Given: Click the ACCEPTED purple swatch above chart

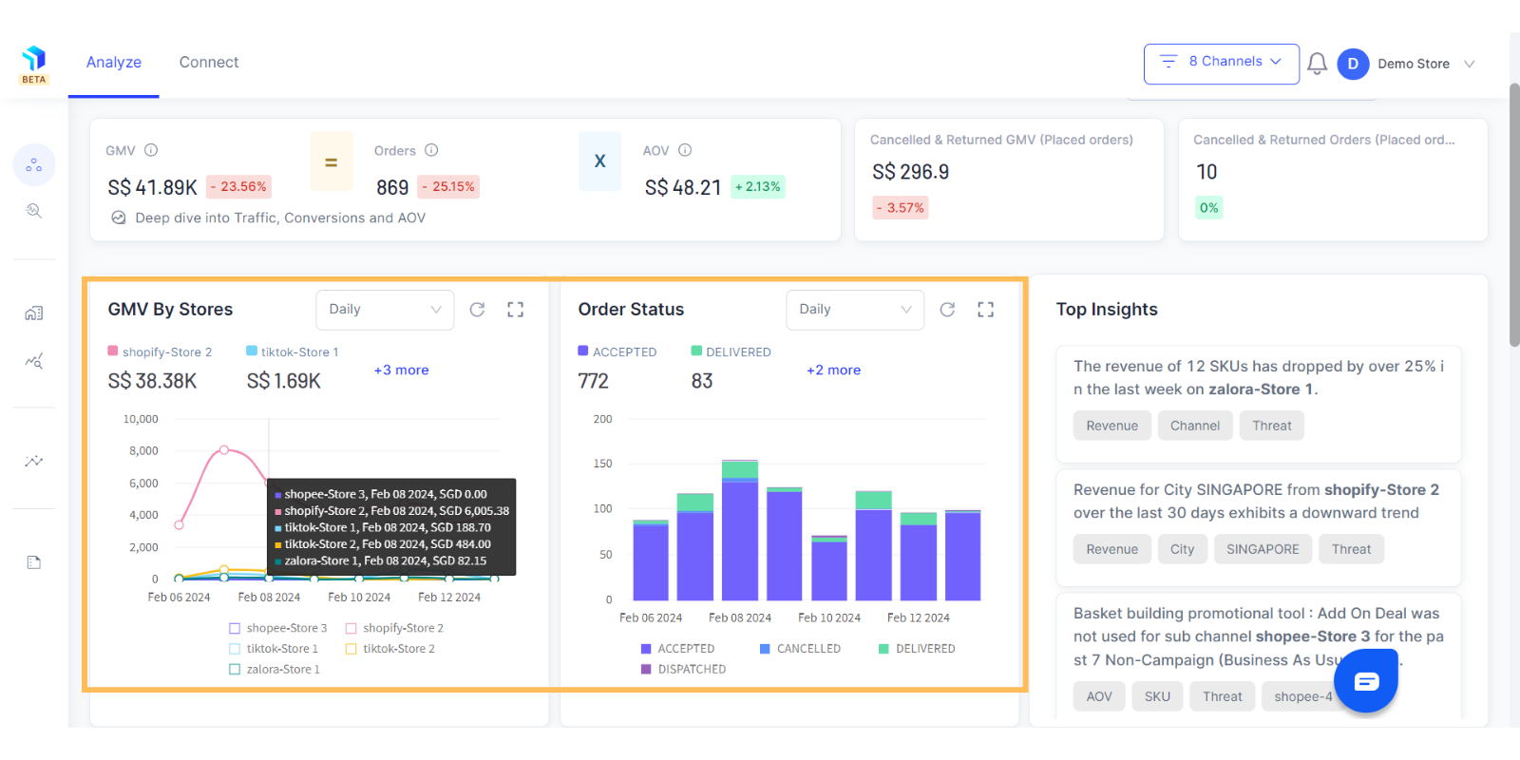Looking at the screenshot, I should pos(583,351).
